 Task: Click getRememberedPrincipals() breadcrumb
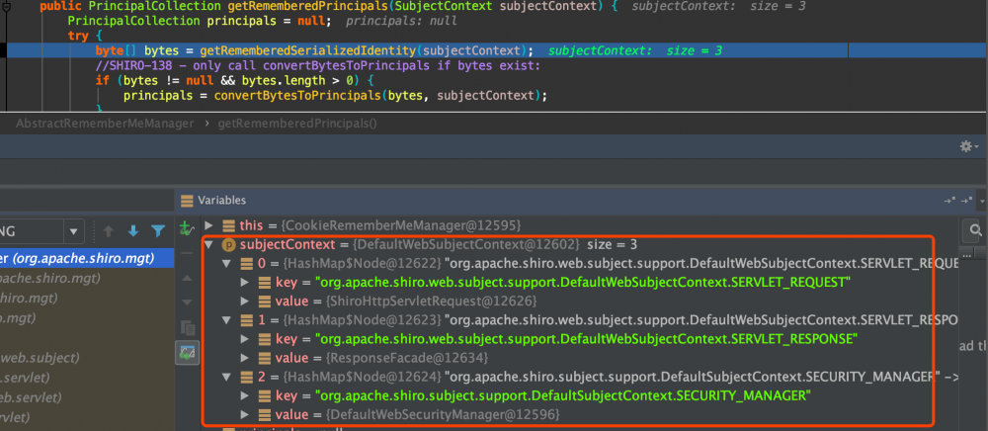[297, 124]
